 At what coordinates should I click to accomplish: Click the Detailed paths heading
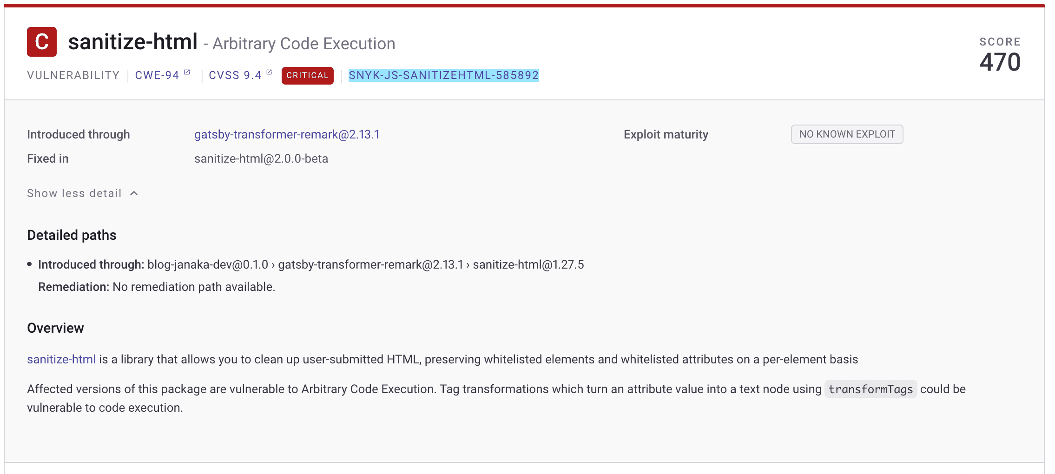(x=72, y=235)
